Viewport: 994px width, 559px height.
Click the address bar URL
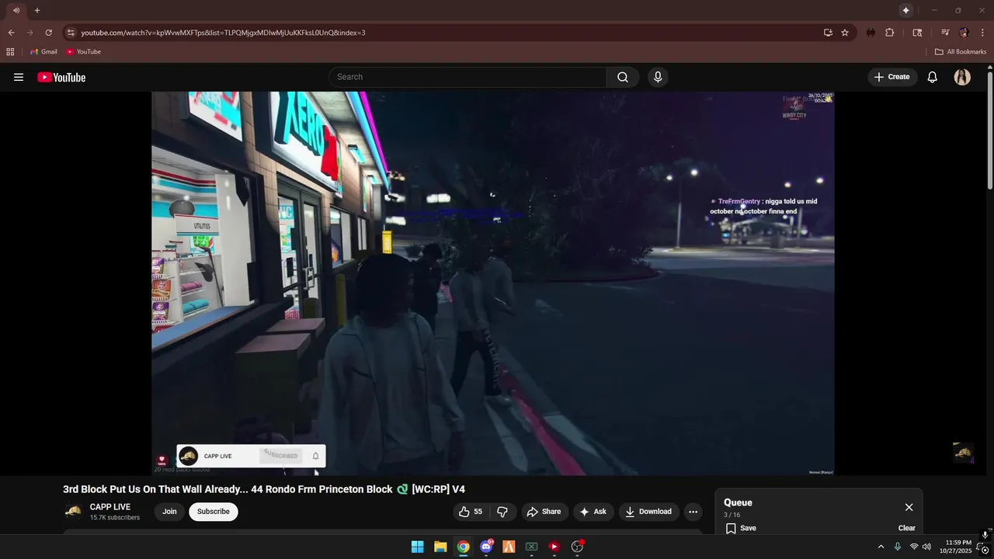pyautogui.click(x=223, y=33)
